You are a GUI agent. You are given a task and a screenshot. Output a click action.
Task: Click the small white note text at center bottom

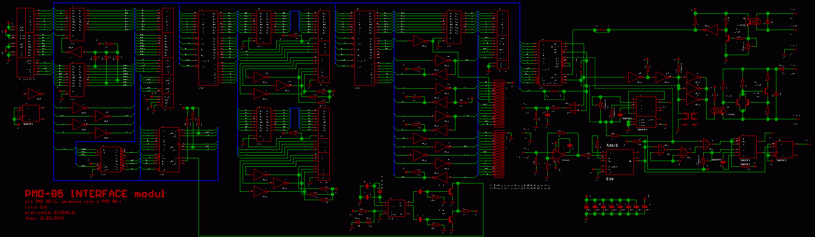[517, 186]
